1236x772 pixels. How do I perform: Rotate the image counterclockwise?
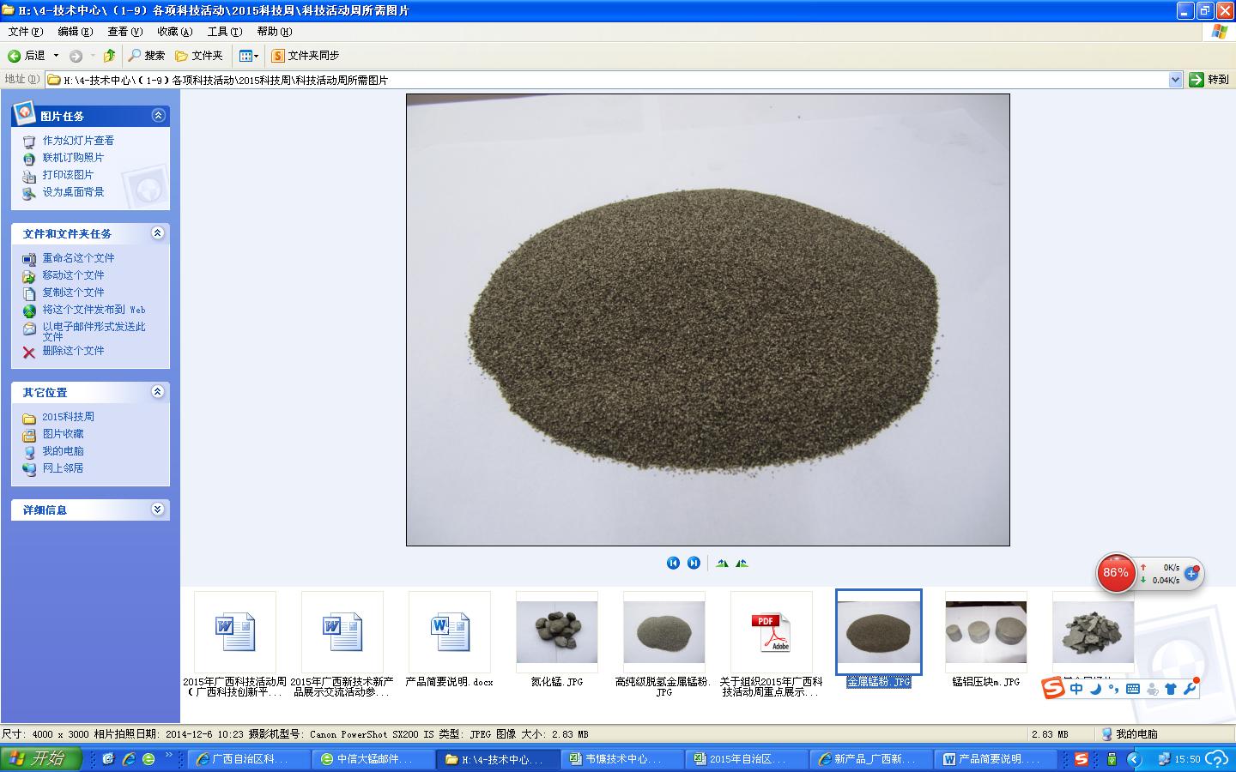pos(742,563)
